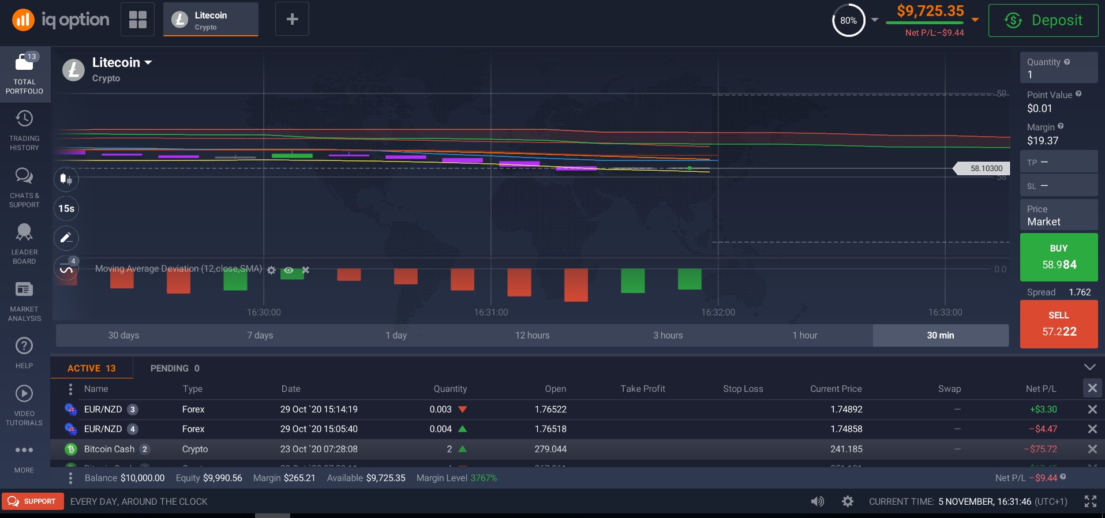1105x518 pixels.
Task: Edit the Quantity field
Action: (x=1059, y=68)
